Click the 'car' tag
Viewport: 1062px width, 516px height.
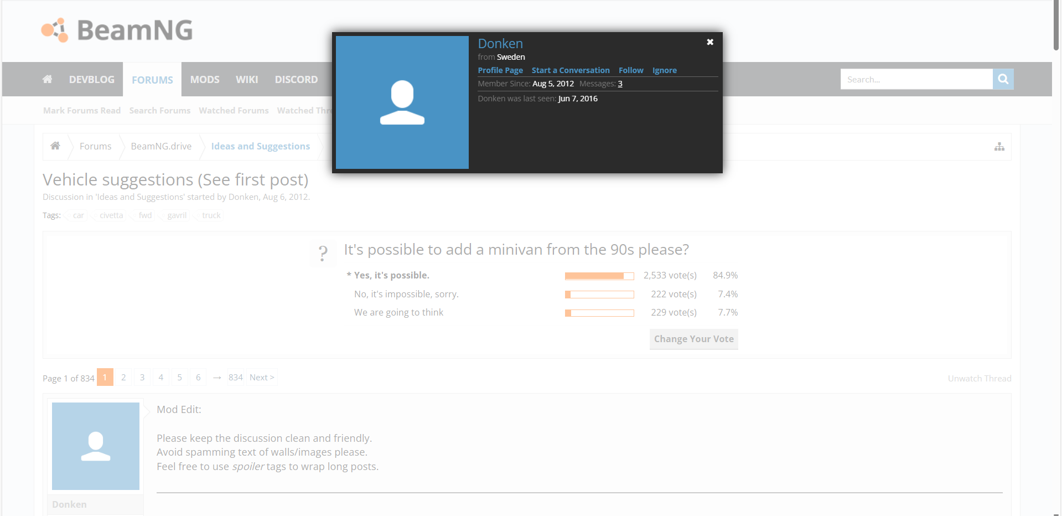click(x=78, y=215)
